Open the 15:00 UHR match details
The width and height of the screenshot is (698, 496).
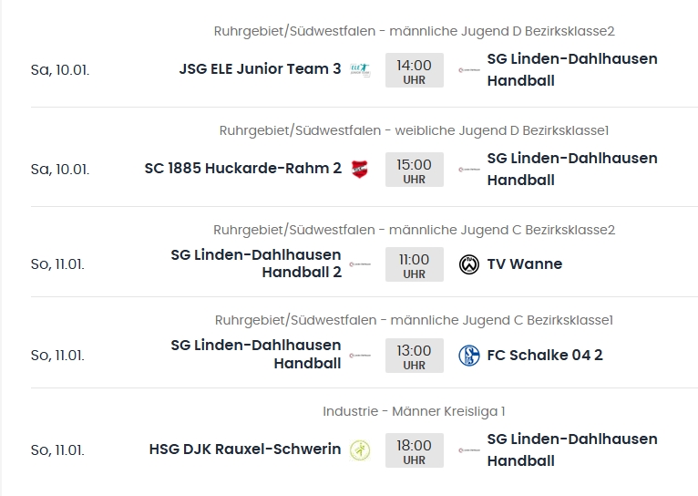[x=415, y=170]
